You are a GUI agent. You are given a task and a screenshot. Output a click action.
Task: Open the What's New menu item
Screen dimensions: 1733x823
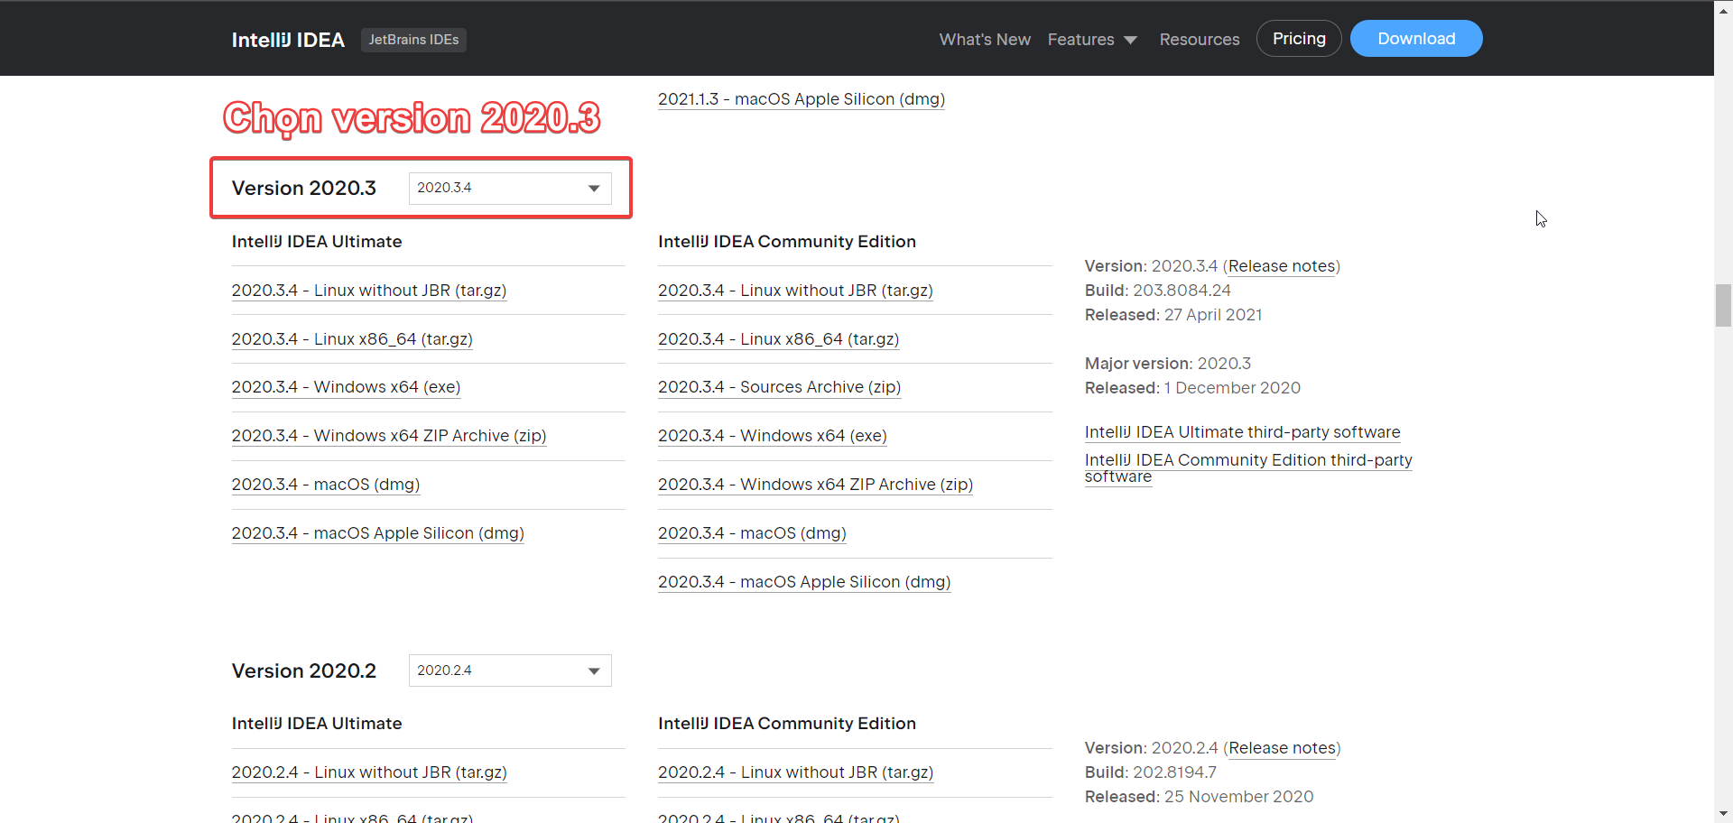click(985, 40)
